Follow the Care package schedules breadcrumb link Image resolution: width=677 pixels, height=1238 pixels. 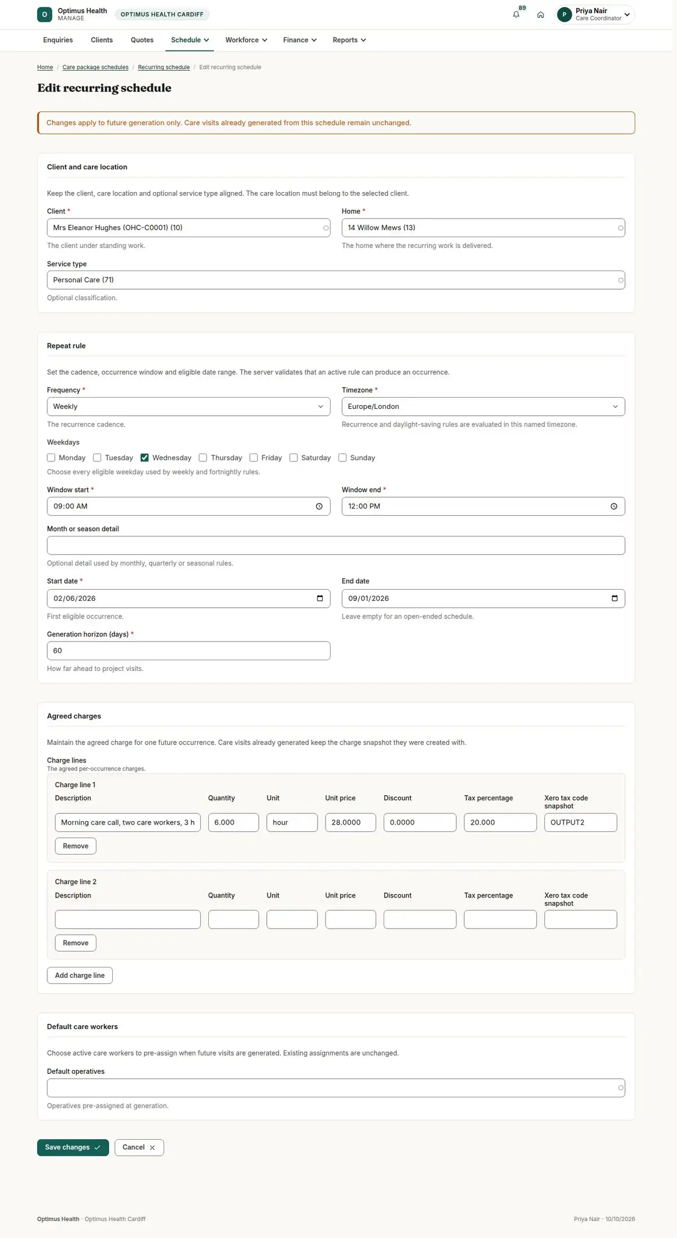[95, 67]
